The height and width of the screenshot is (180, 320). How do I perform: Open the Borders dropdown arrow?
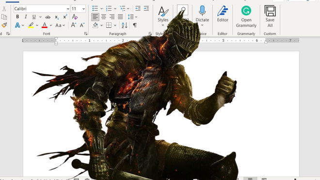(x=115, y=25)
